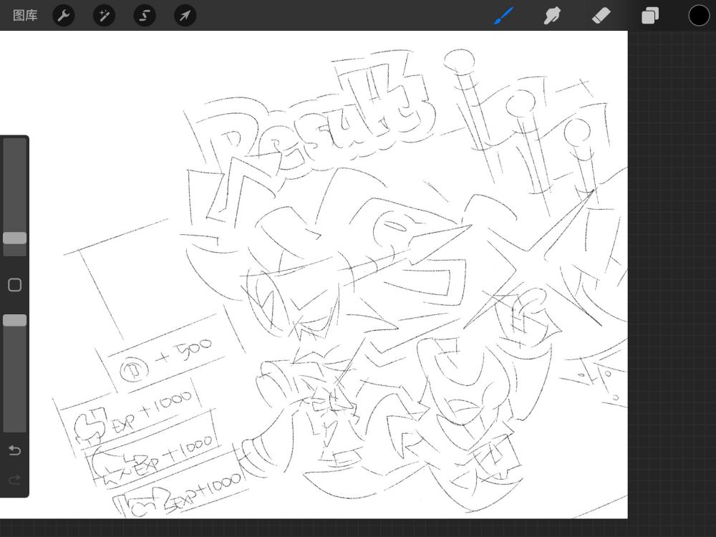The width and height of the screenshot is (716, 537).
Task: Open the 图库 gallery
Action: coord(25,15)
